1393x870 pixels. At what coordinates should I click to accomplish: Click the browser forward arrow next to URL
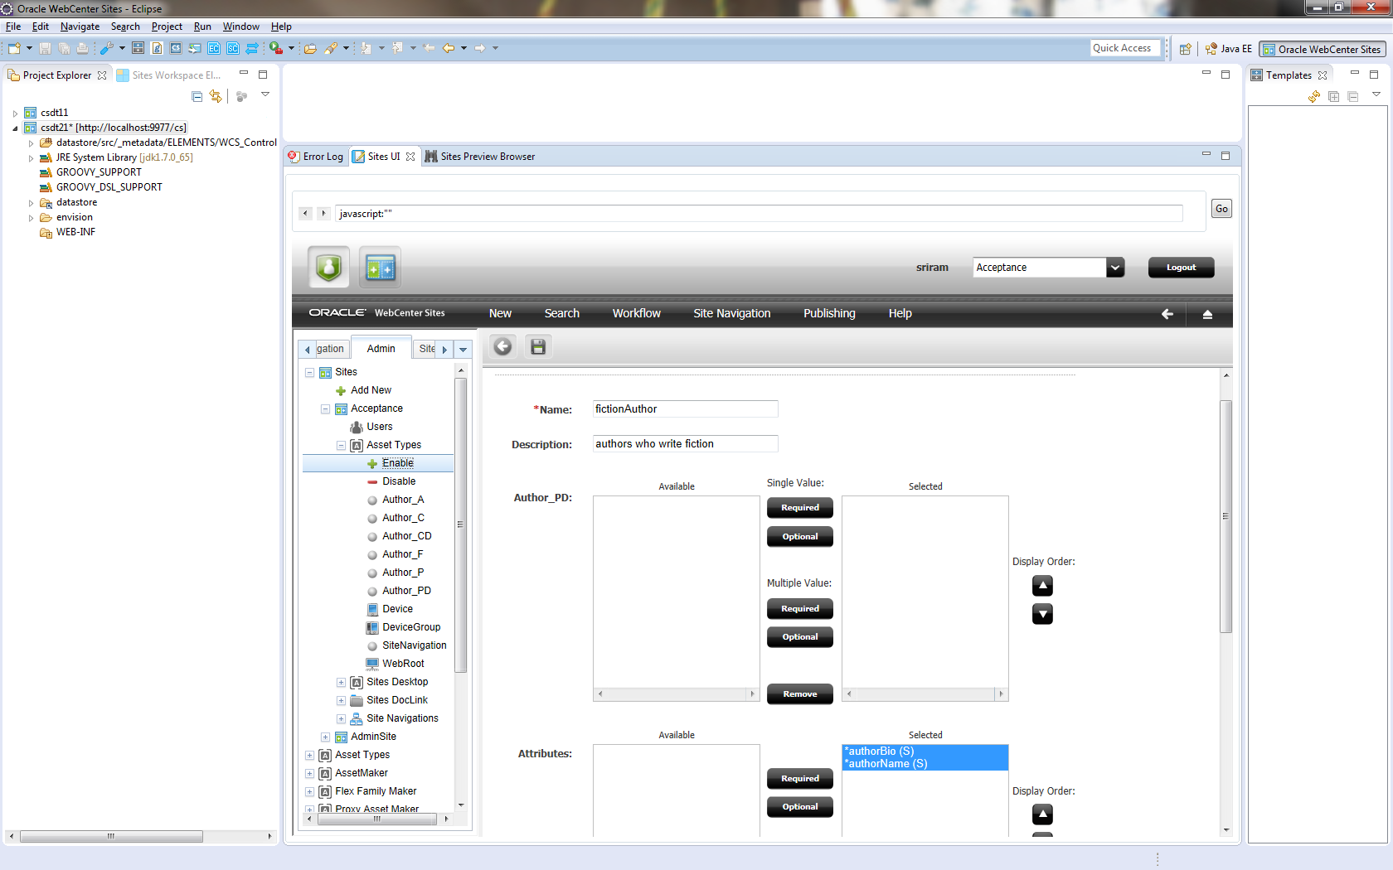tap(323, 214)
